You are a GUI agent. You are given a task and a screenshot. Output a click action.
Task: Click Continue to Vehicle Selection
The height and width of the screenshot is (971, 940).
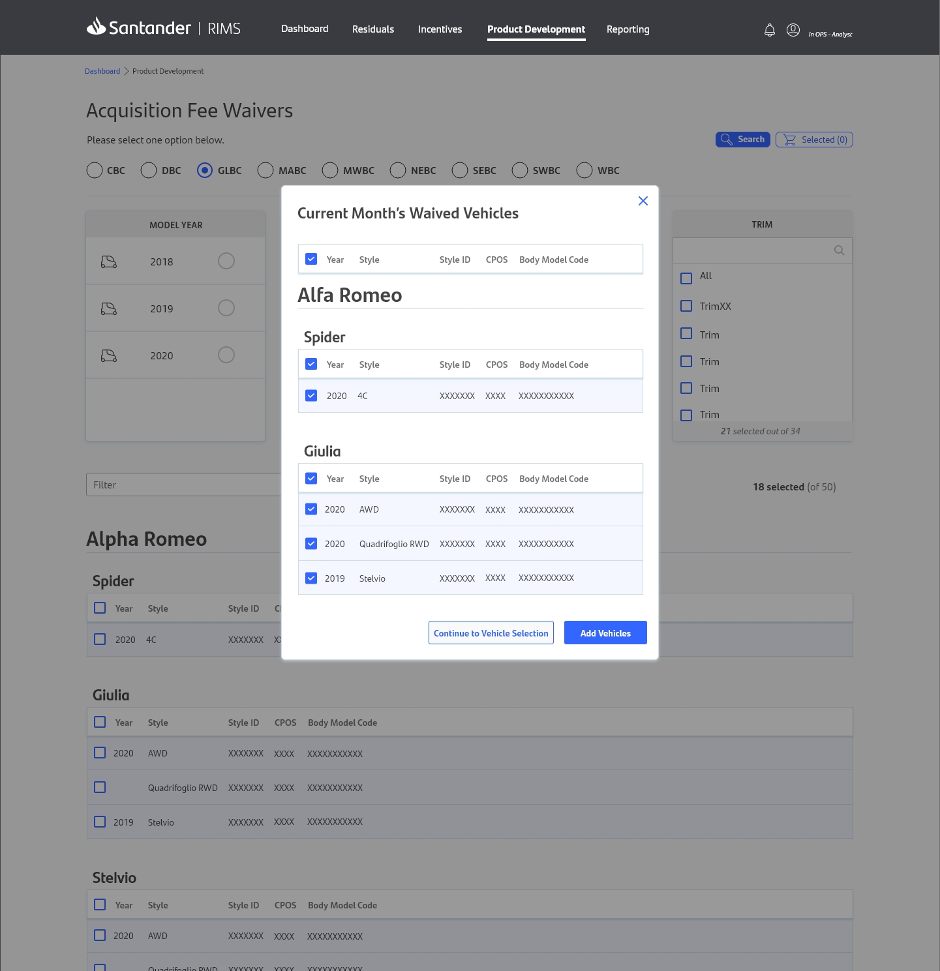click(x=491, y=633)
